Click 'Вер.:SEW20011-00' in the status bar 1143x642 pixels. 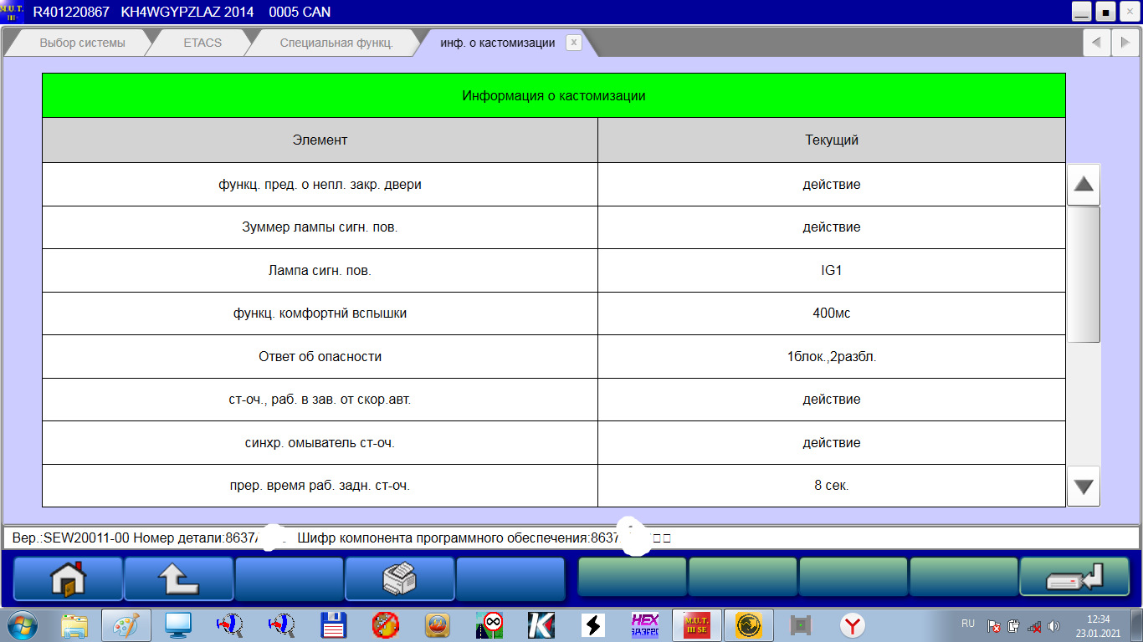coord(70,538)
